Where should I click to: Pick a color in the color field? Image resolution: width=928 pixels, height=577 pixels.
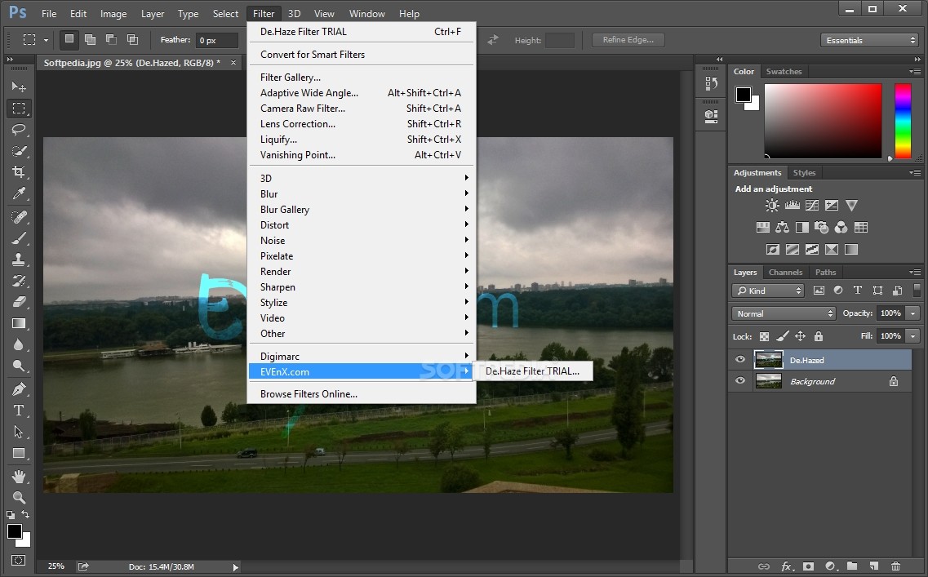(x=823, y=121)
